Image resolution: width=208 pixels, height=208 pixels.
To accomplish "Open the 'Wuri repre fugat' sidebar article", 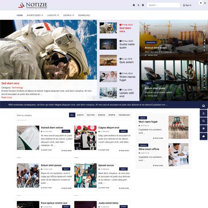I will (148, 122).
